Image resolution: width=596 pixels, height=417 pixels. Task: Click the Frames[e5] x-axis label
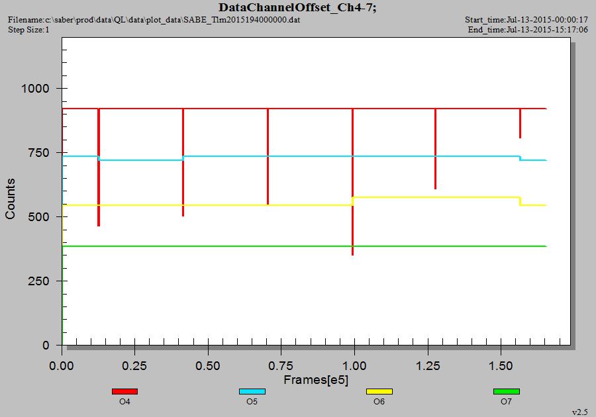(316, 380)
